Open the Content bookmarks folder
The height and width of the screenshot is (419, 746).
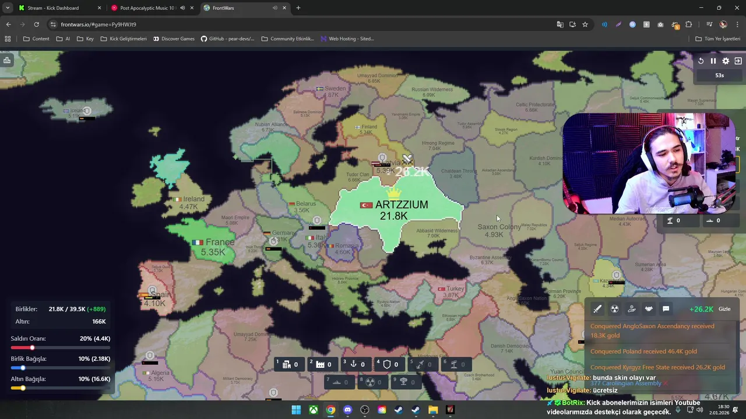[36, 39]
